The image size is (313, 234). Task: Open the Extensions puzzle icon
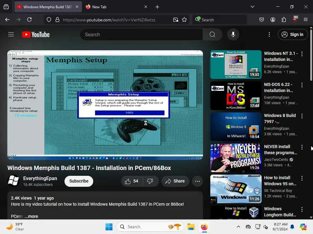pos(284,19)
